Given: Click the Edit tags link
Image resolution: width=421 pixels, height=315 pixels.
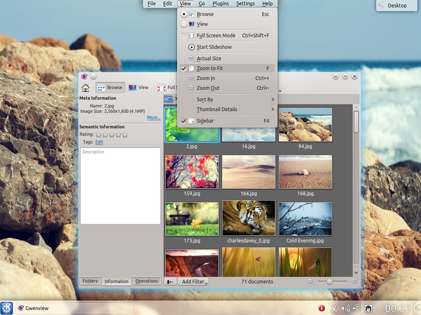Looking at the screenshot, I should tap(99, 142).
